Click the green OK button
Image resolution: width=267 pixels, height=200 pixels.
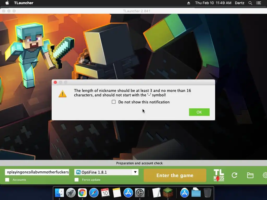[199, 112]
